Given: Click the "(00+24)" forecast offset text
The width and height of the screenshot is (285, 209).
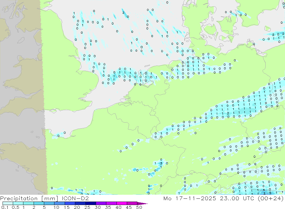Looking at the screenshot, I should point(271,198).
